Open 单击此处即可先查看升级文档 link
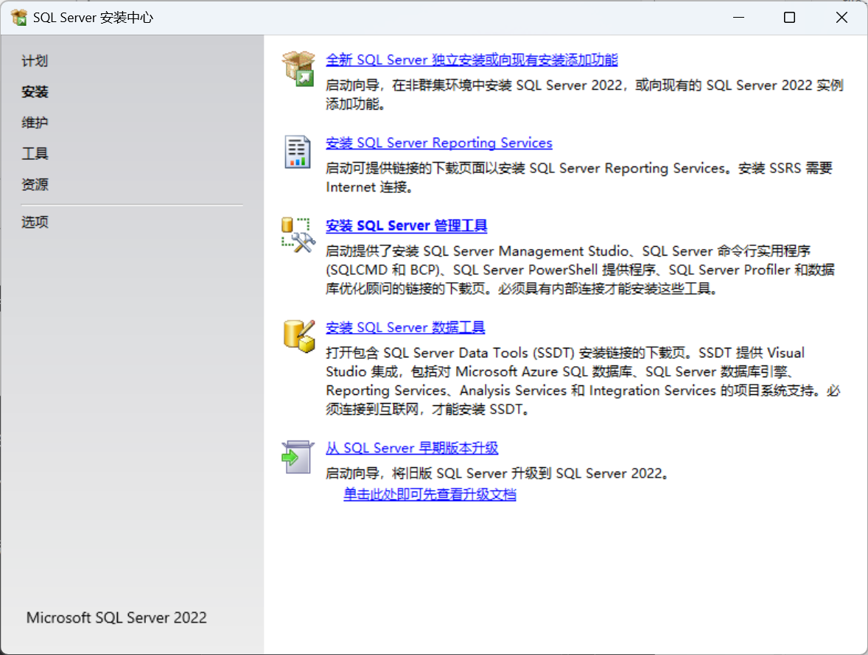The width and height of the screenshot is (868, 655). coord(430,494)
